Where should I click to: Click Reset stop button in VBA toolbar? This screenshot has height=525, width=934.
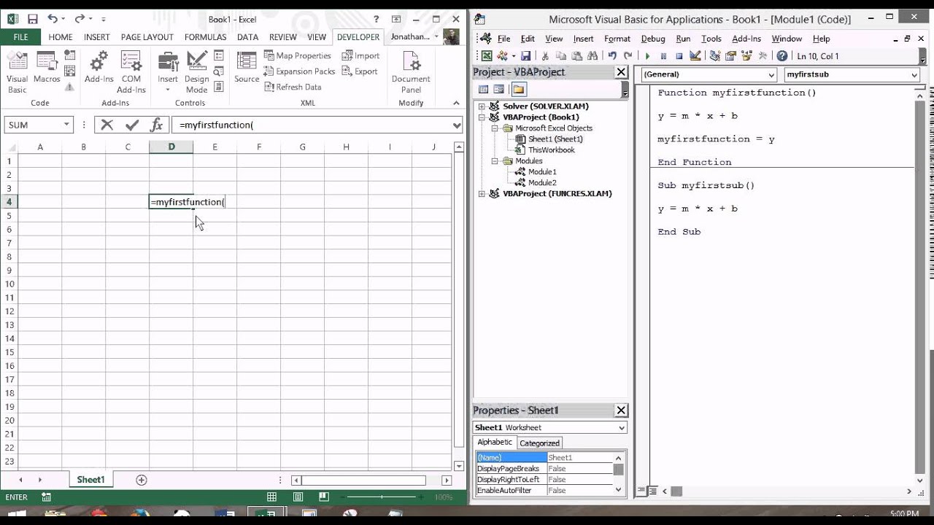[679, 56]
